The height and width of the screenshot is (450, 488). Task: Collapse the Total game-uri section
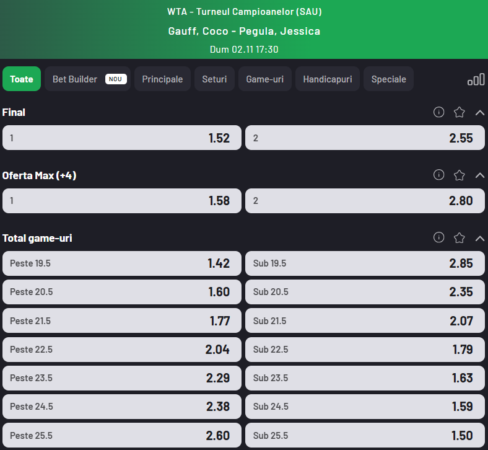click(x=479, y=237)
